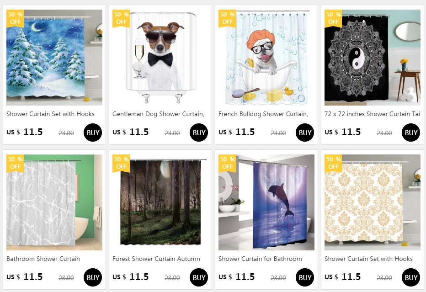
Task: Open the yin yang mandala curtain image
Action: click(x=372, y=57)
